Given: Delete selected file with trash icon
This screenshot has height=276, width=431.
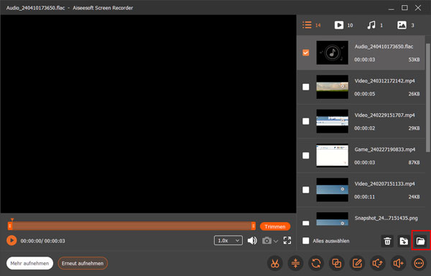Looking at the screenshot, I should [387, 241].
